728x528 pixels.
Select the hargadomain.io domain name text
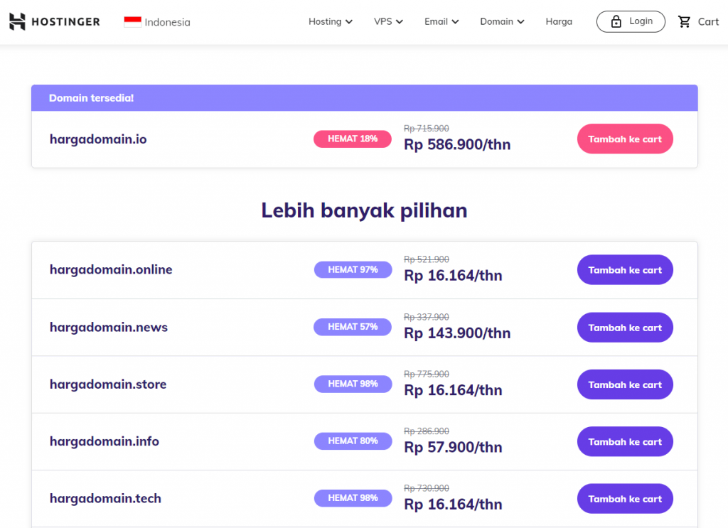point(98,139)
